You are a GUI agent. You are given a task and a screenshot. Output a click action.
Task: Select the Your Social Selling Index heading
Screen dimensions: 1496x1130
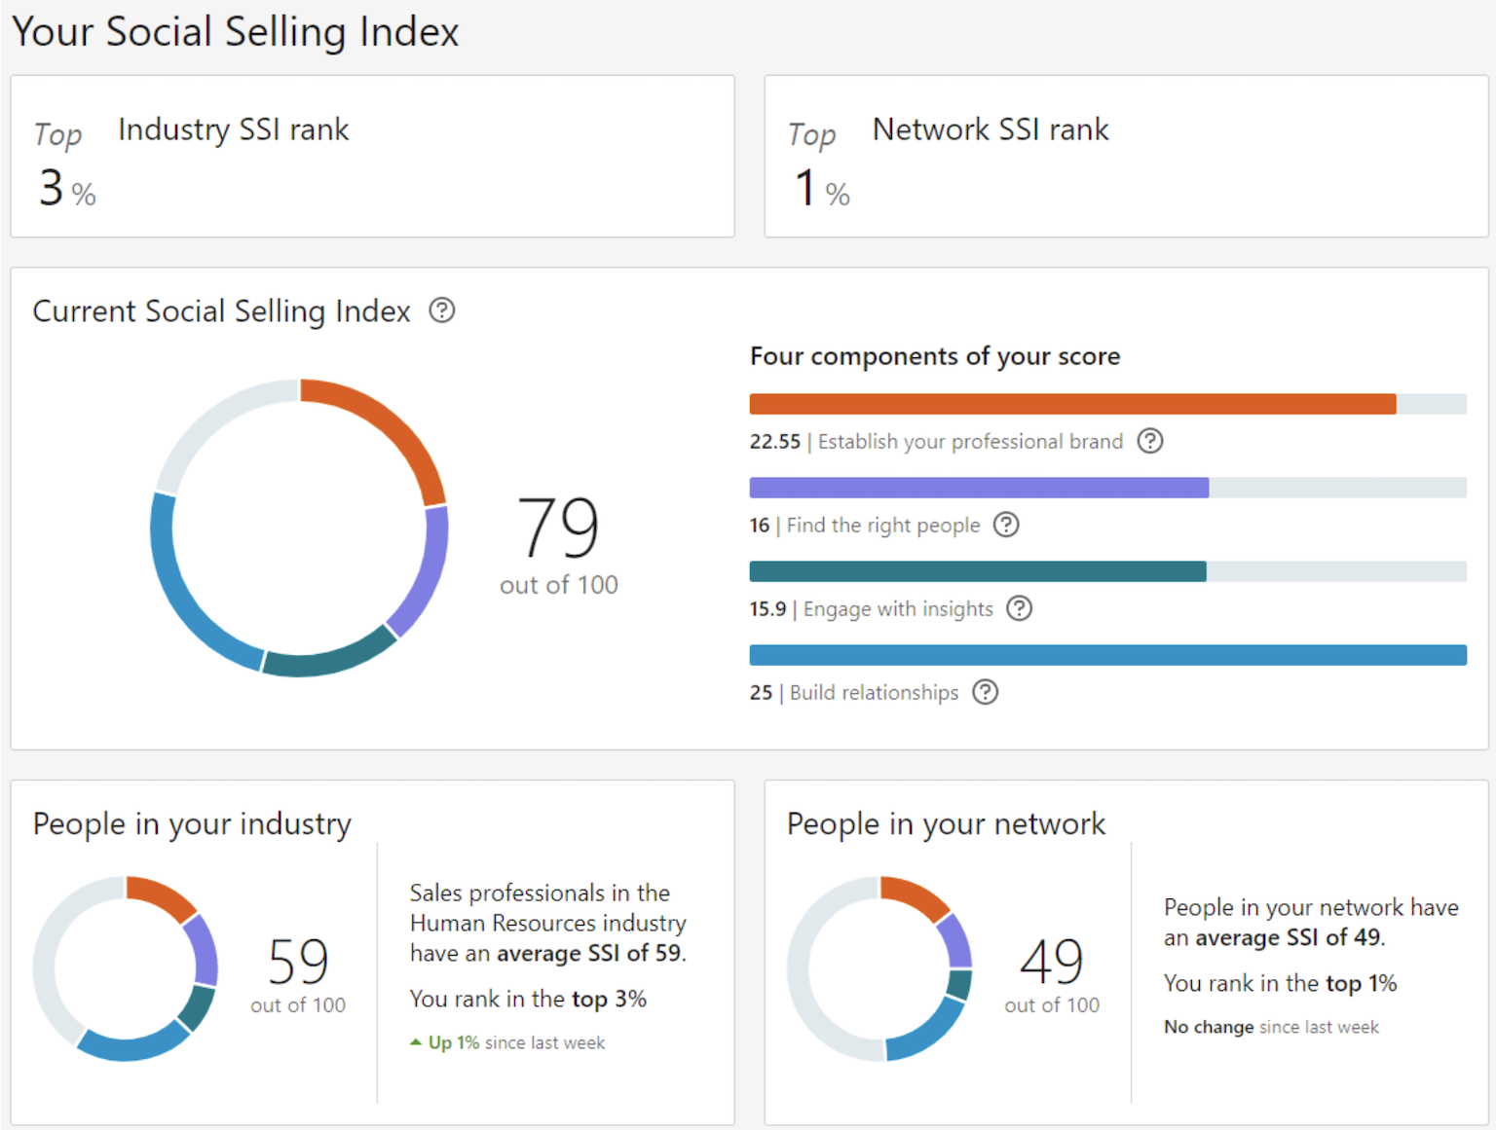tap(235, 31)
